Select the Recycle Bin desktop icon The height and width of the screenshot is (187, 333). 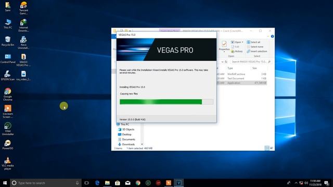pyautogui.click(x=8, y=41)
